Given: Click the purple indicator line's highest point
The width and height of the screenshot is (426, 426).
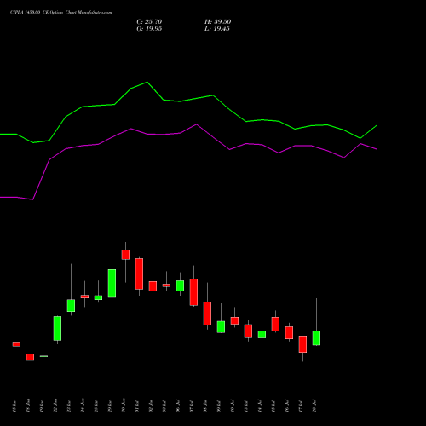Looking at the screenshot, I should point(196,124).
